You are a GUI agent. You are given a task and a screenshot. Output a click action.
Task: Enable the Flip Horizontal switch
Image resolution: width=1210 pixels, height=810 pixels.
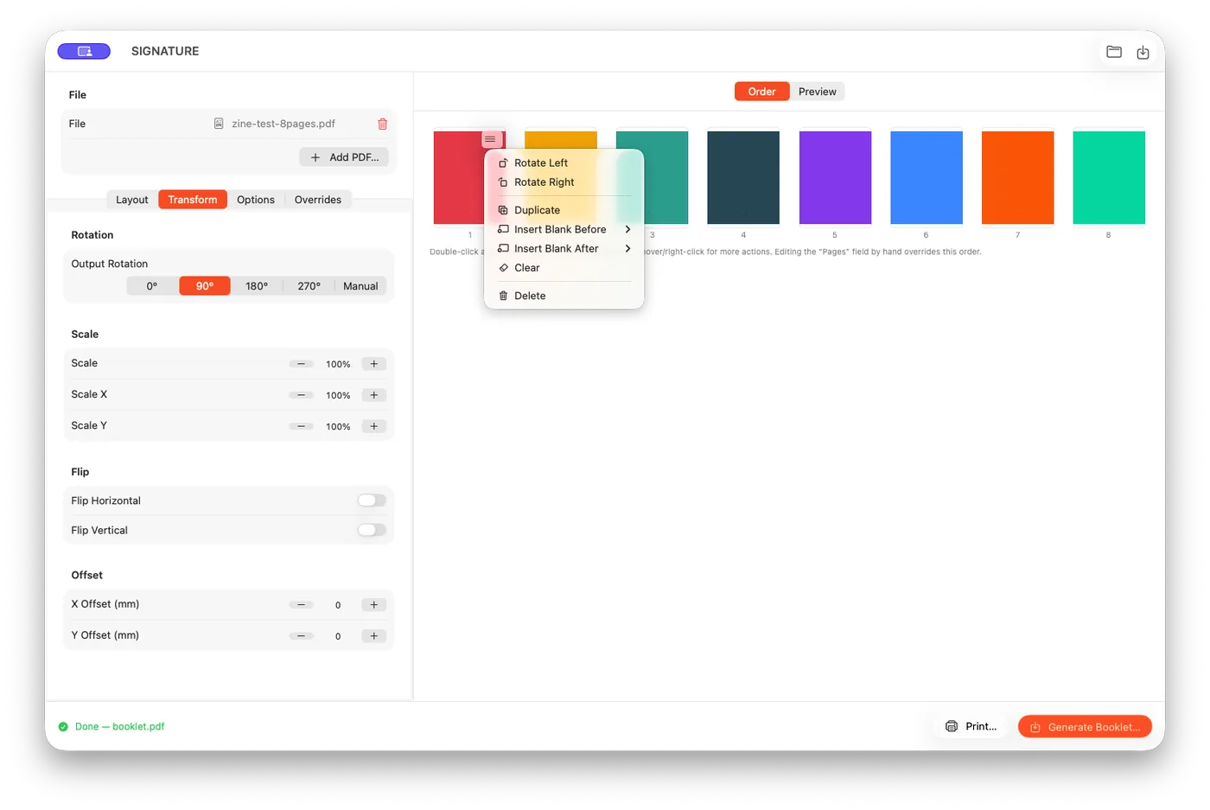point(372,501)
